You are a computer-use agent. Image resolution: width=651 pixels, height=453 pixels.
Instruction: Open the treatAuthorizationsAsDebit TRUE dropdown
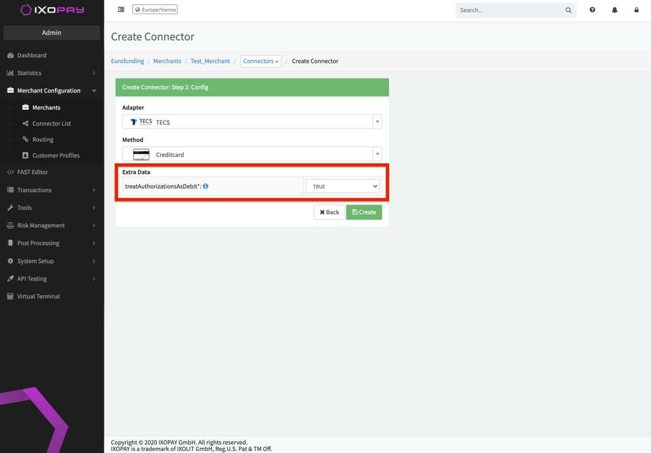(343, 186)
